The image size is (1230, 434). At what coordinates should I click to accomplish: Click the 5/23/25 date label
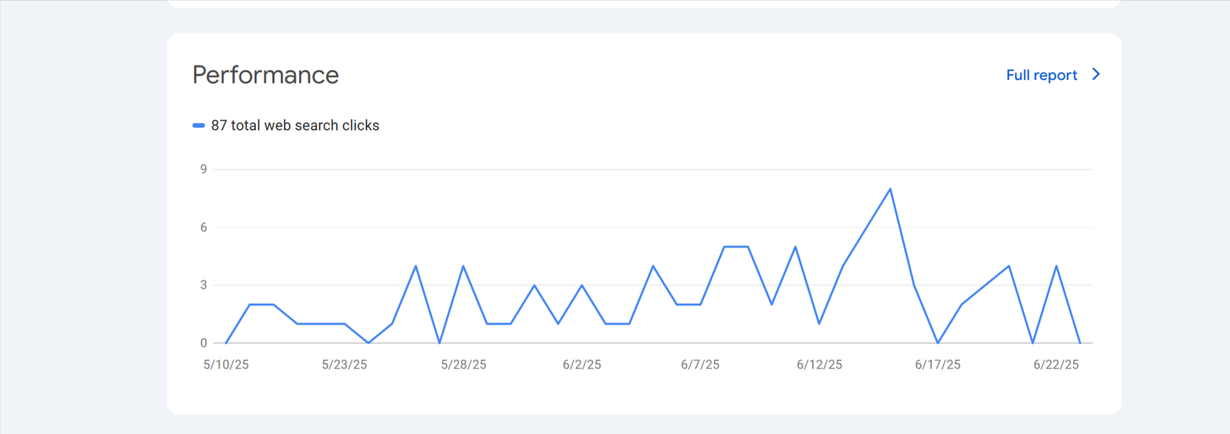(x=344, y=365)
